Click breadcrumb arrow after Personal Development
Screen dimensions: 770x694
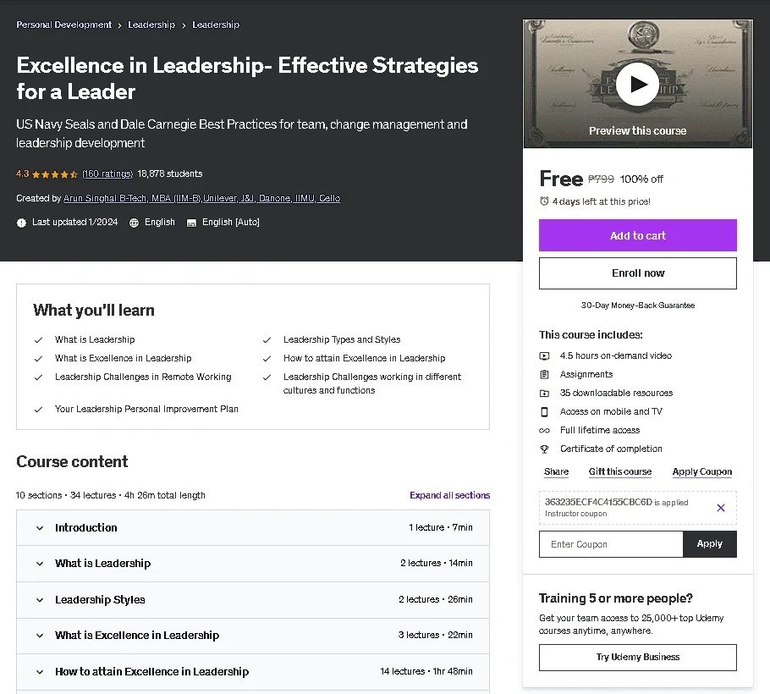119,25
